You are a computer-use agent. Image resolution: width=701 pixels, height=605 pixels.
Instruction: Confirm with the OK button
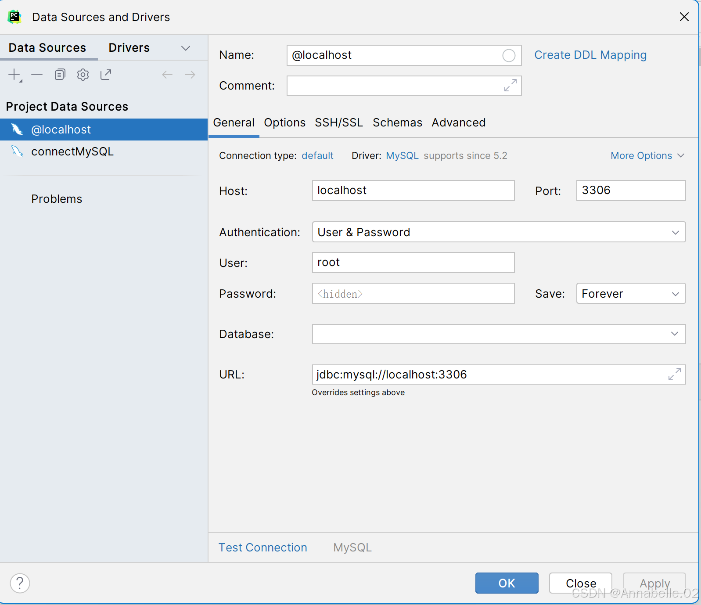click(x=507, y=583)
